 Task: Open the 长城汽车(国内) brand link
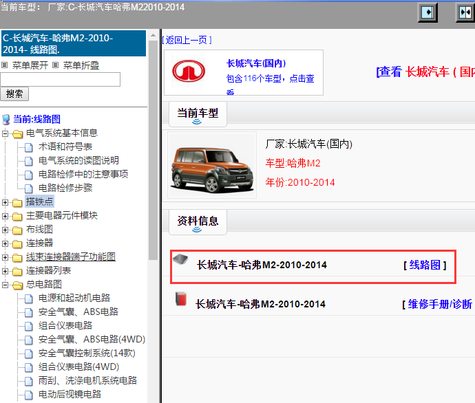256,63
